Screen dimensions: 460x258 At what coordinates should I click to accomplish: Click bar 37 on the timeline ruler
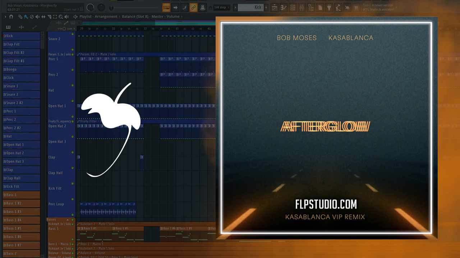click(145, 29)
